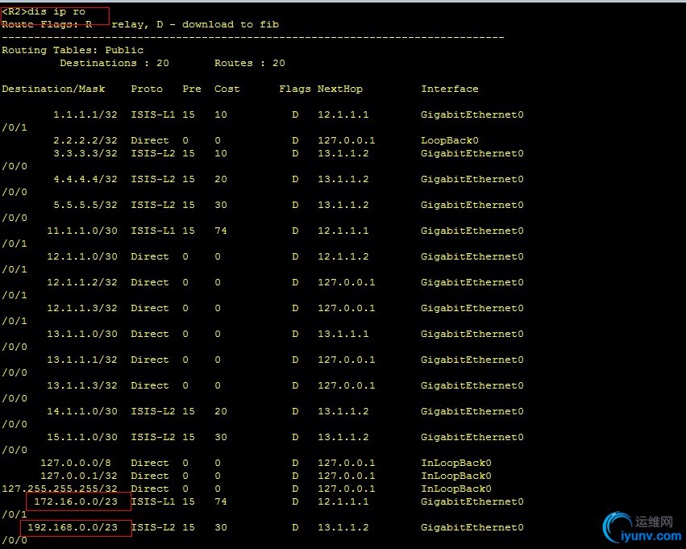This screenshot has height=549, width=686.
Task: Select destination 11.1.1.0/30
Action: [x=82, y=231]
